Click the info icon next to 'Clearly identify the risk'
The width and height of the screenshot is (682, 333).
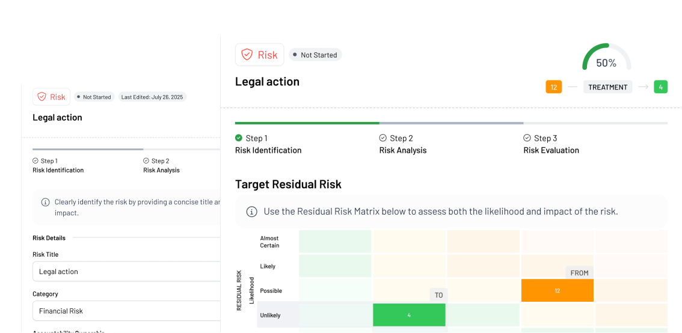coord(45,203)
